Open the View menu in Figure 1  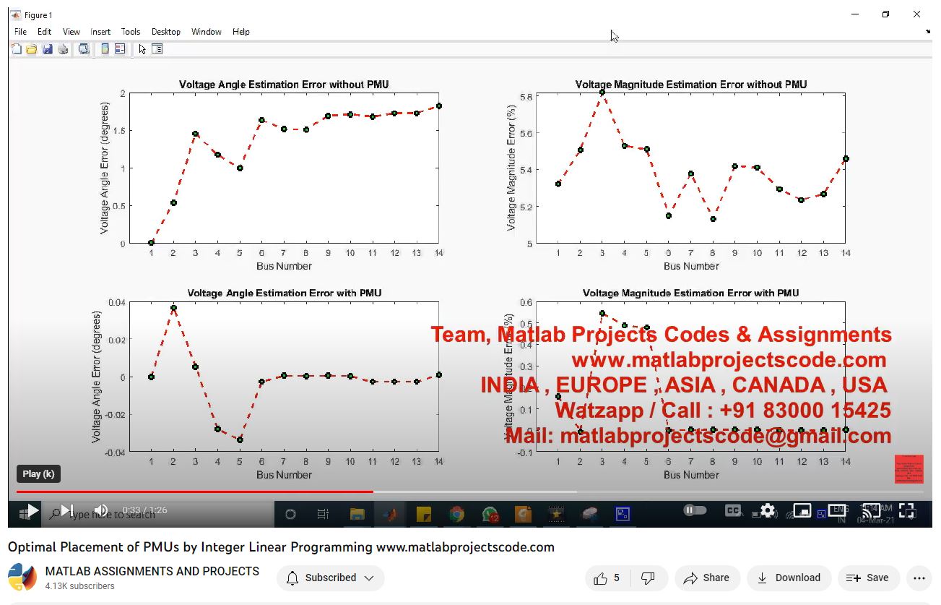coord(71,32)
